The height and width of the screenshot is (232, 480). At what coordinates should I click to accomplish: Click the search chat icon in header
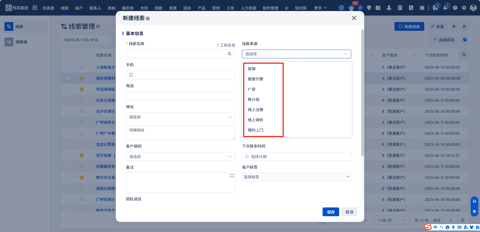[x=360, y=8]
